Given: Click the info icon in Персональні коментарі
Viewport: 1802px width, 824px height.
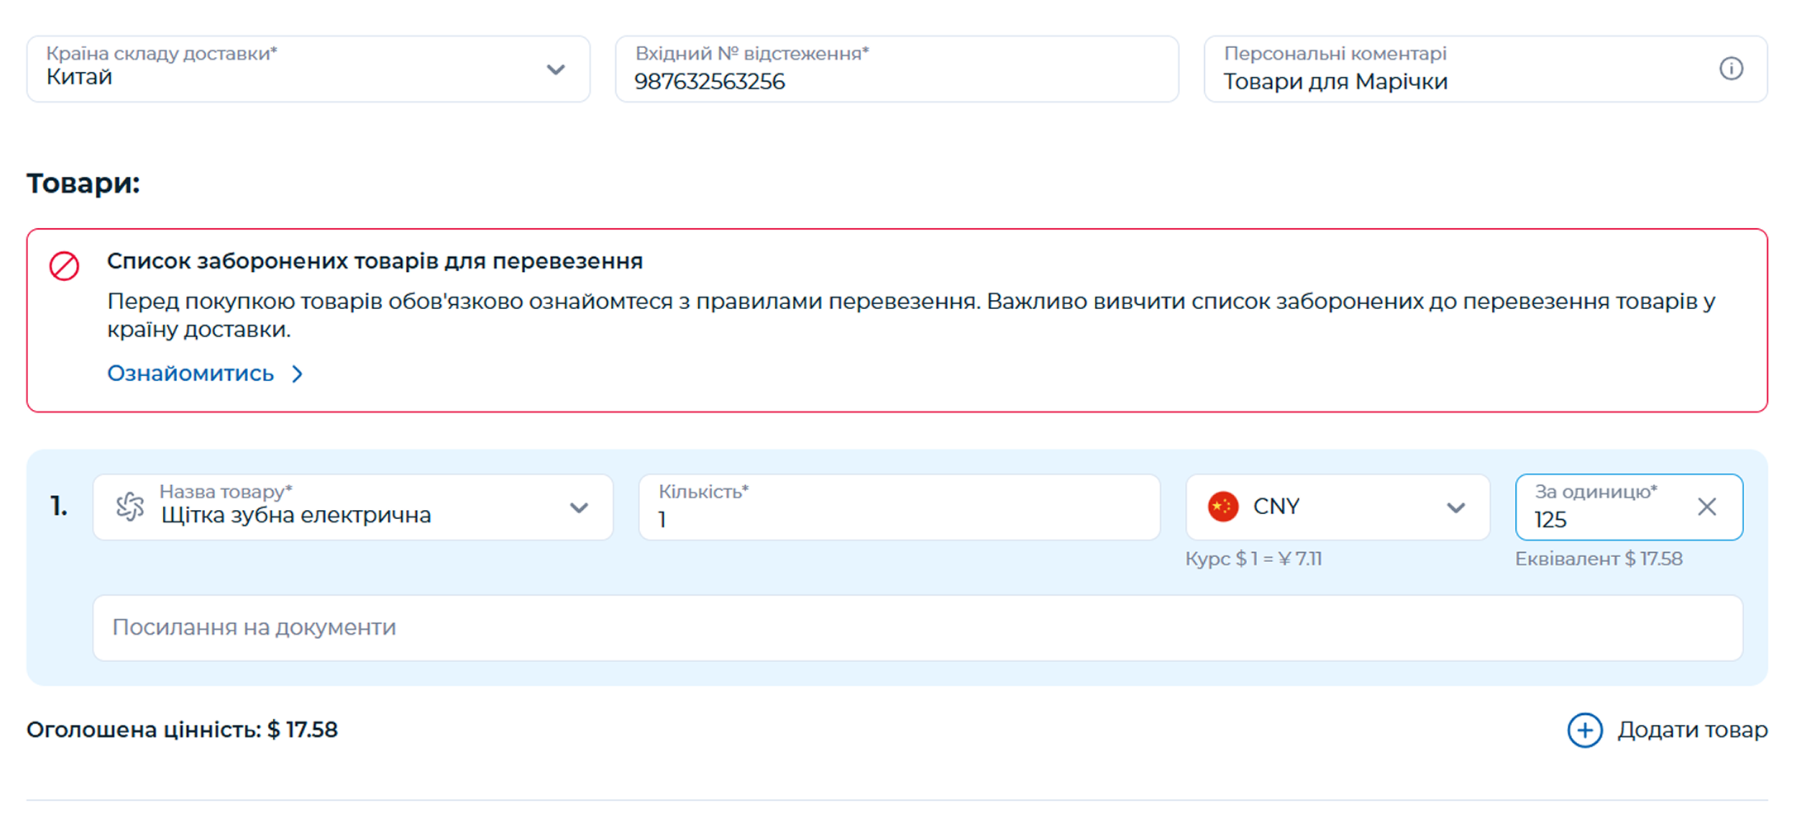Looking at the screenshot, I should (1731, 69).
